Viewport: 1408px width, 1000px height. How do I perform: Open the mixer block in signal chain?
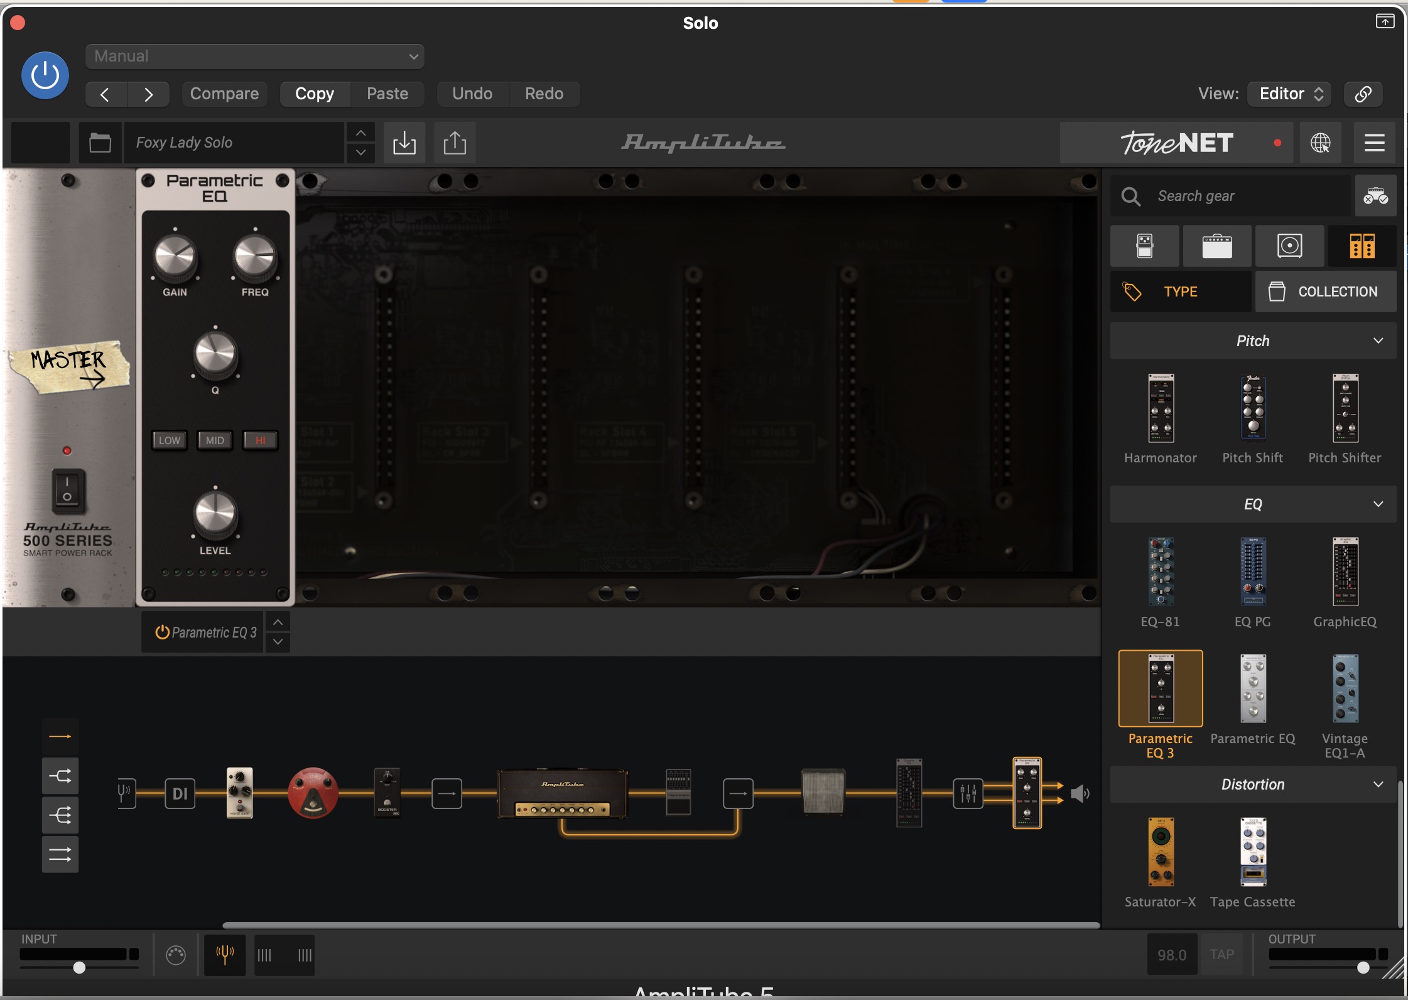pyautogui.click(x=968, y=793)
